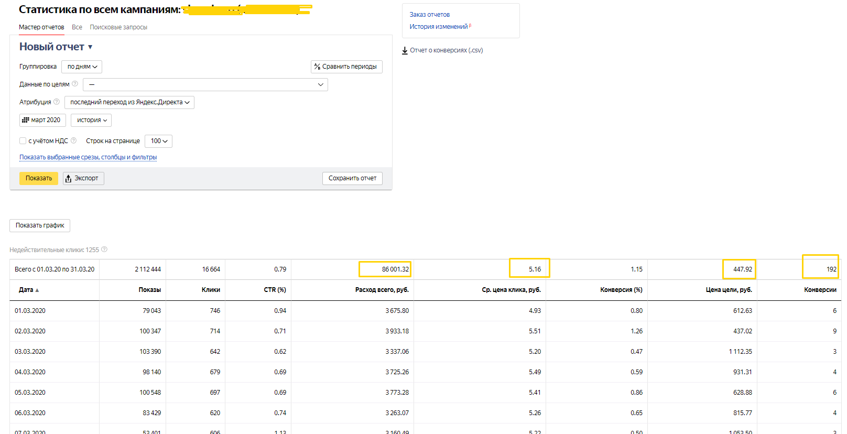Click the calendar icon in март 2020
The height and width of the screenshot is (434, 847).
pyautogui.click(x=25, y=120)
